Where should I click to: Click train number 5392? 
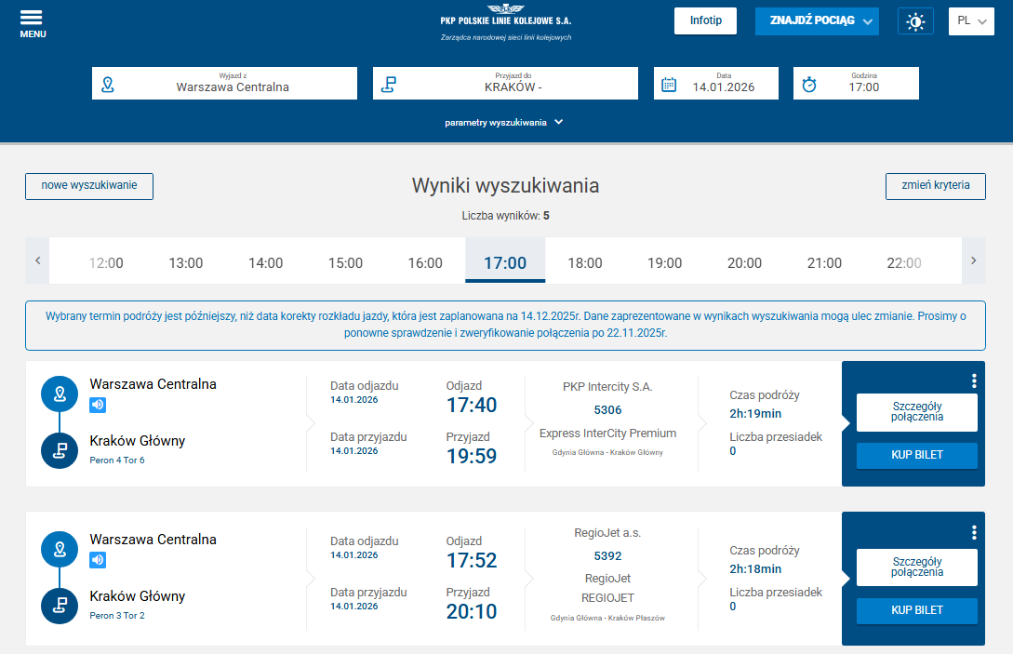(607, 555)
